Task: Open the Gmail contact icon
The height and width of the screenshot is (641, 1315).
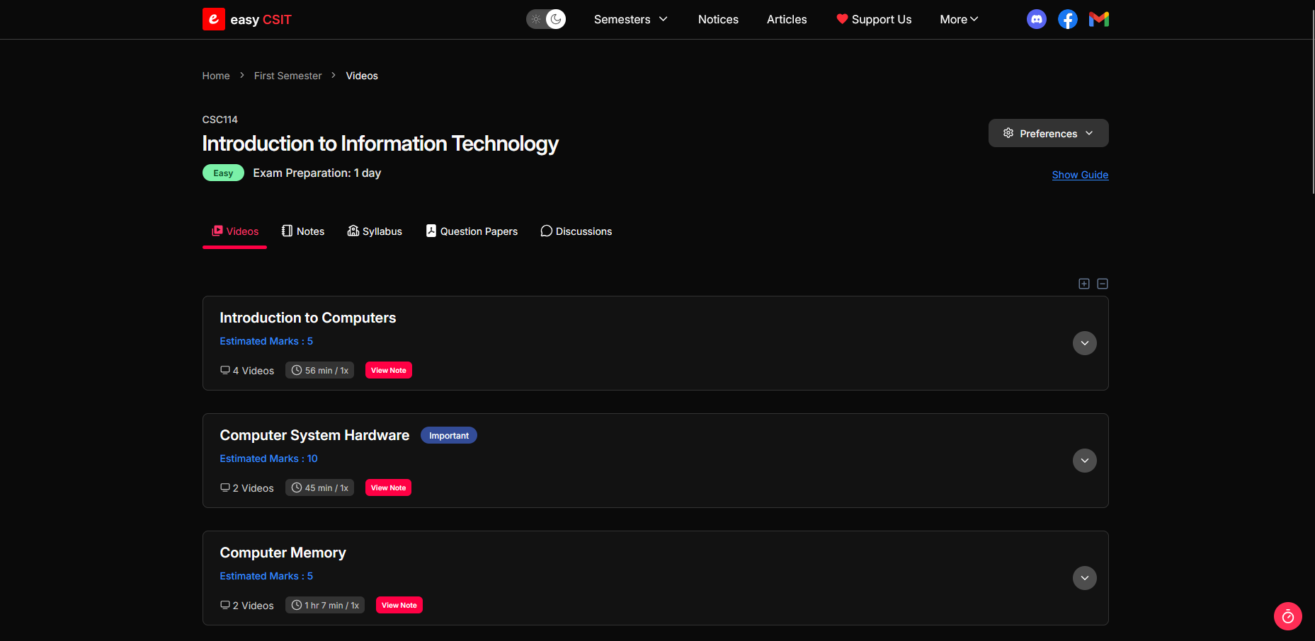Action: click(1099, 19)
